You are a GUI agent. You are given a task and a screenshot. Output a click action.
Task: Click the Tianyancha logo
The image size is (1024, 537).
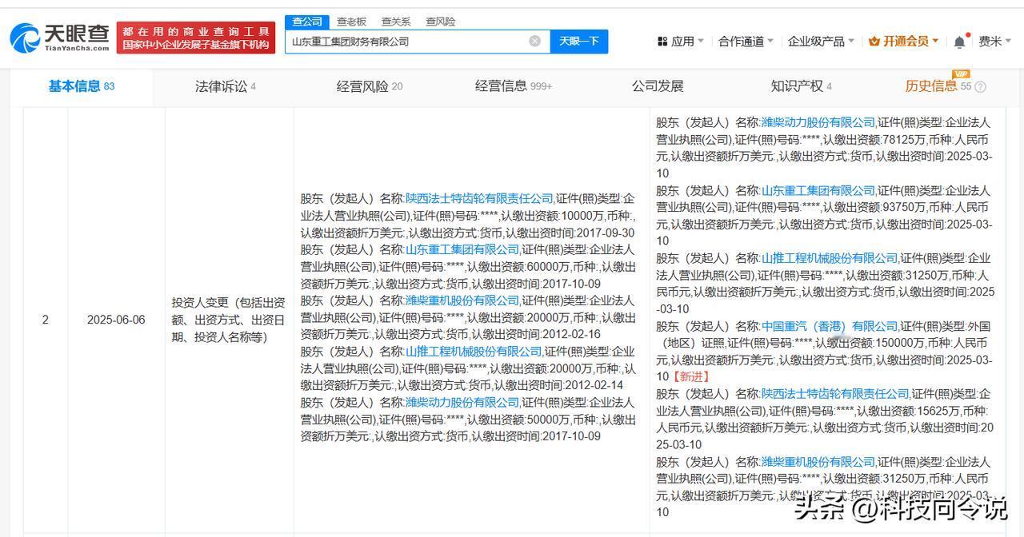[x=60, y=37]
